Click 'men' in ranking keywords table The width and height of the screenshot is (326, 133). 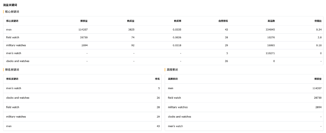[x=9, y=126]
